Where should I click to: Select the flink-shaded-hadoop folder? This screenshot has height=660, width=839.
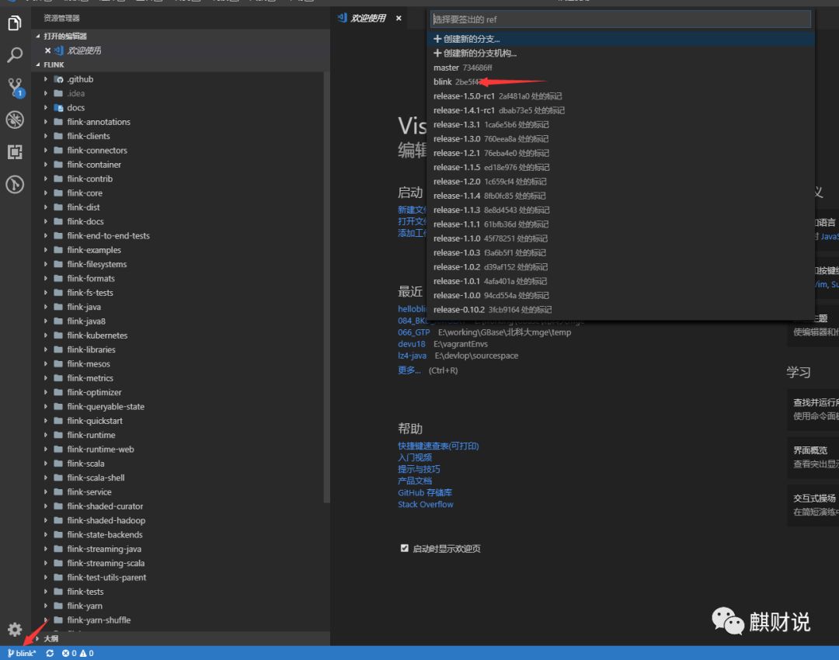click(x=106, y=520)
